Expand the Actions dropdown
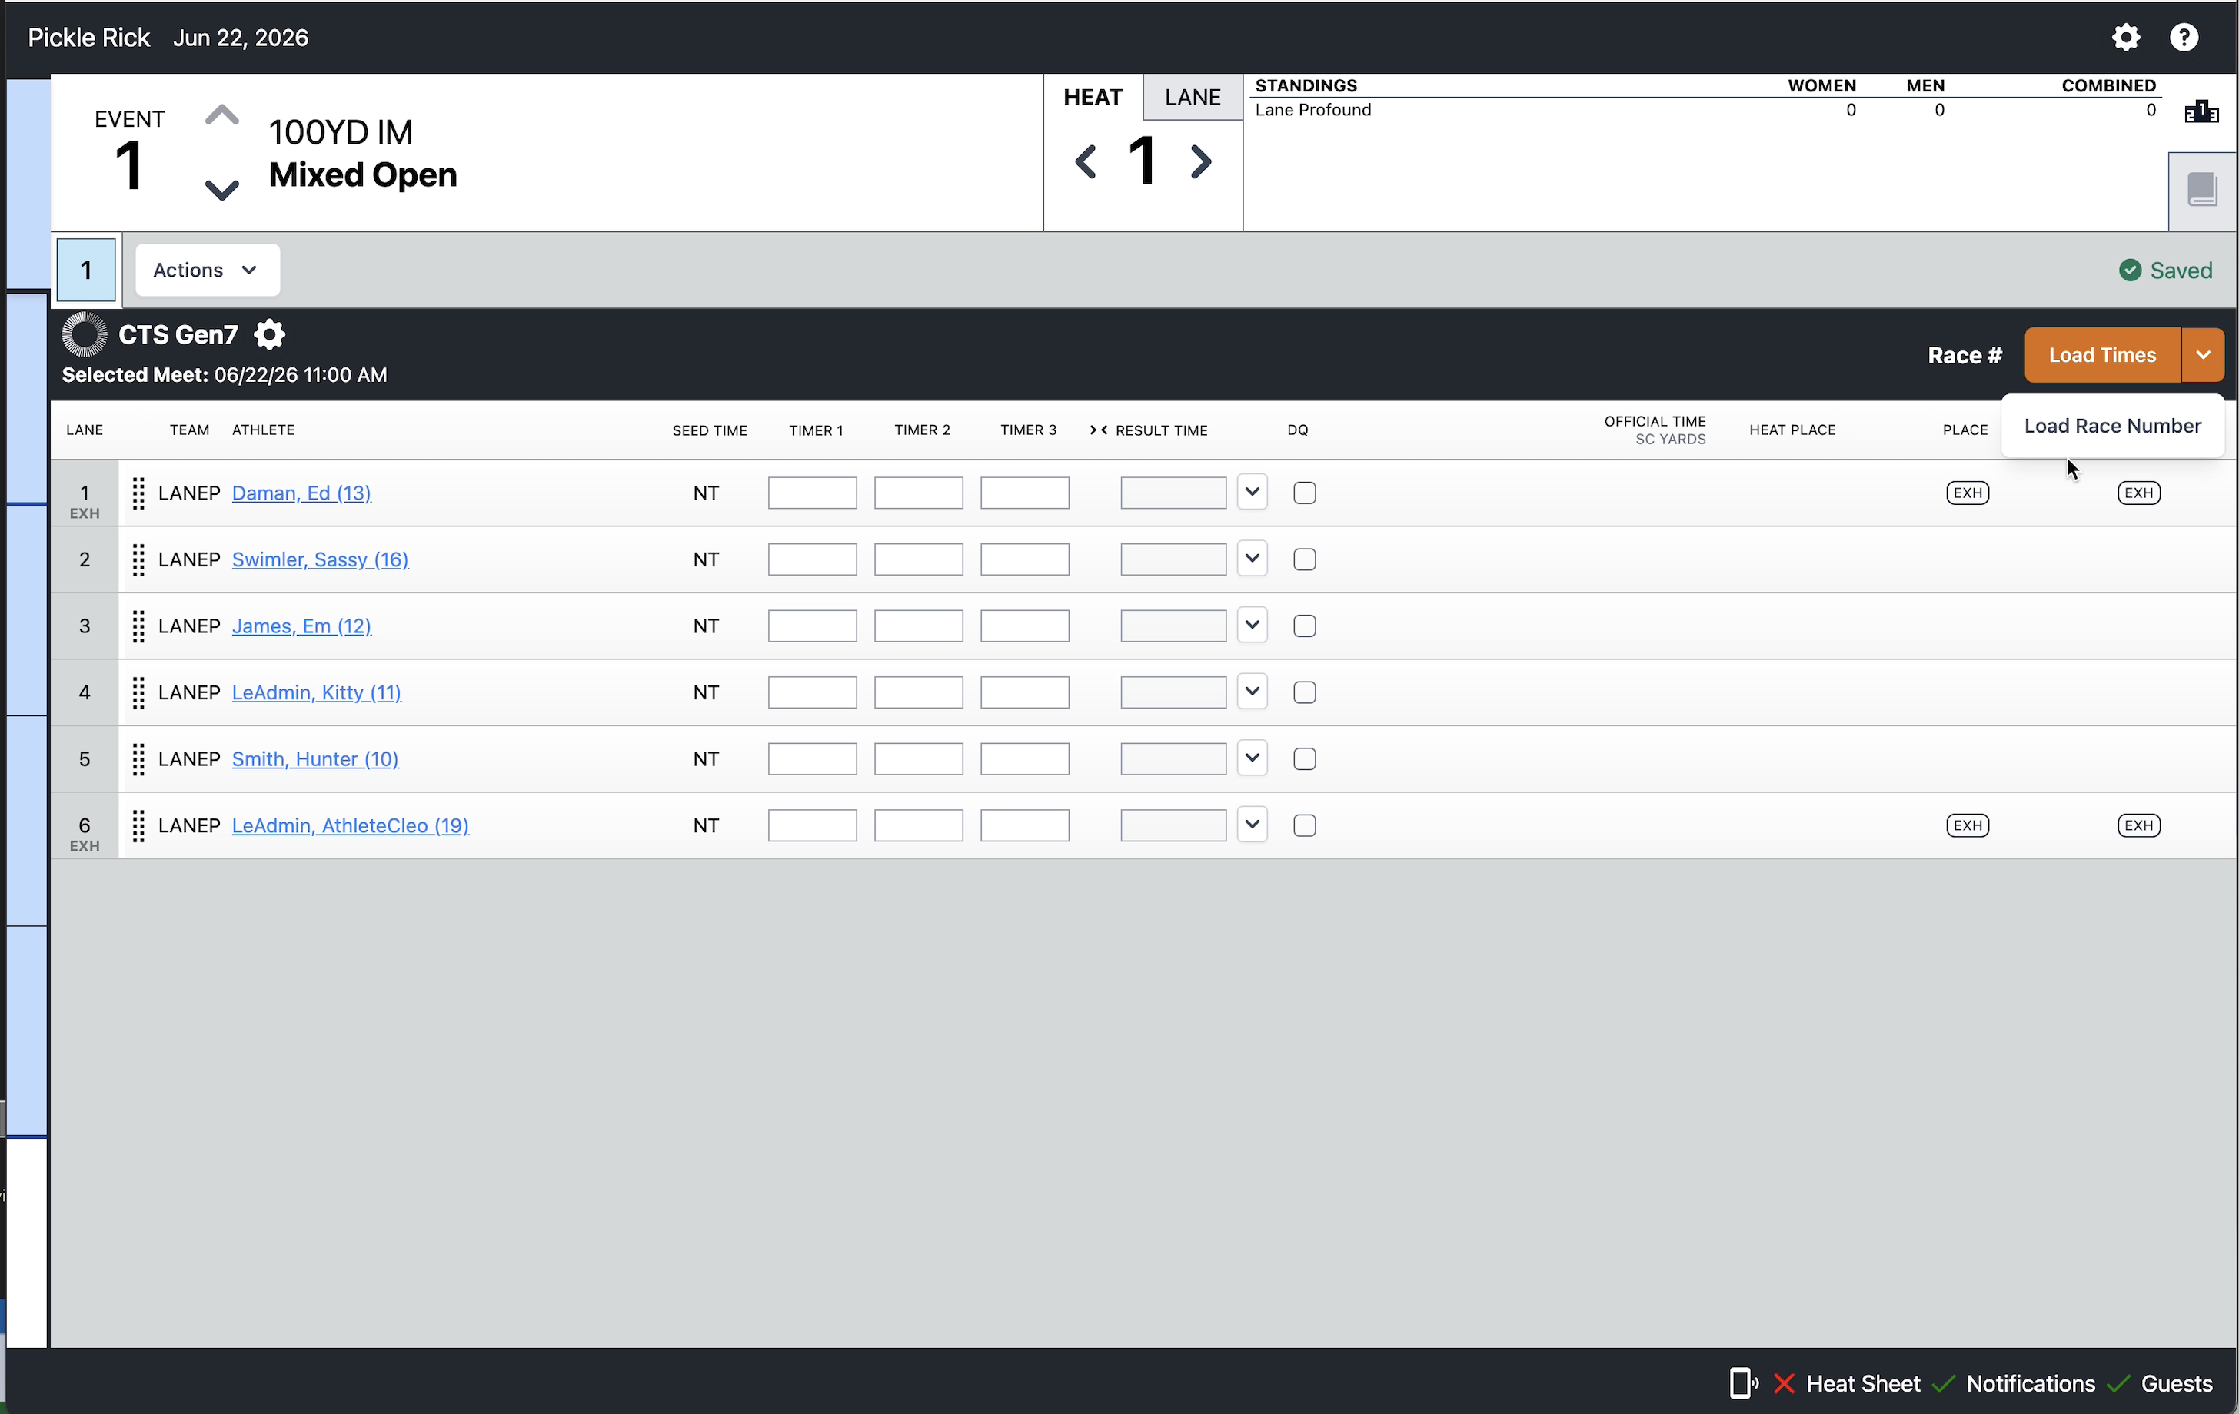This screenshot has height=1414, width=2239. pos(208,271)
